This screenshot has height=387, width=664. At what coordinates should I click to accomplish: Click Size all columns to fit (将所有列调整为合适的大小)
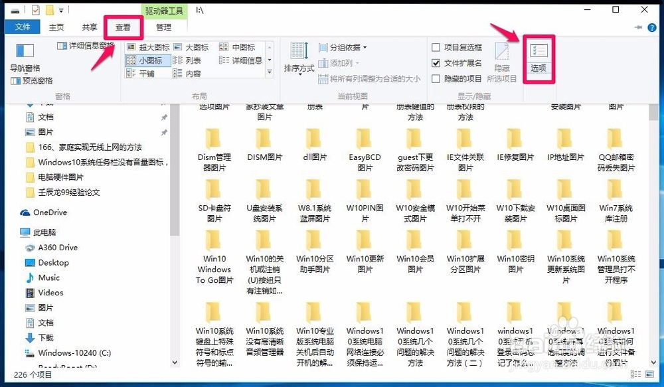[369, 79]
